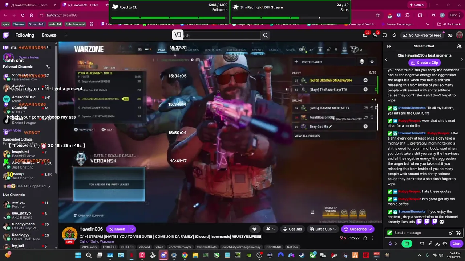Open Steam from the Windows taskbar

[302, 255]
